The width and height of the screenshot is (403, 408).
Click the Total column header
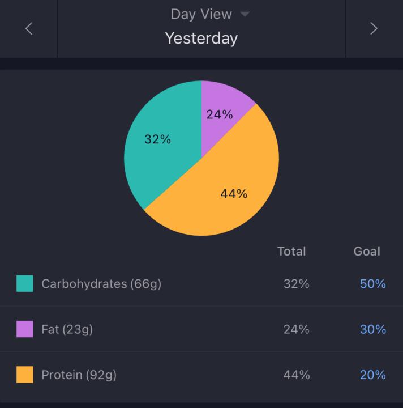click(x=291, y=251)
